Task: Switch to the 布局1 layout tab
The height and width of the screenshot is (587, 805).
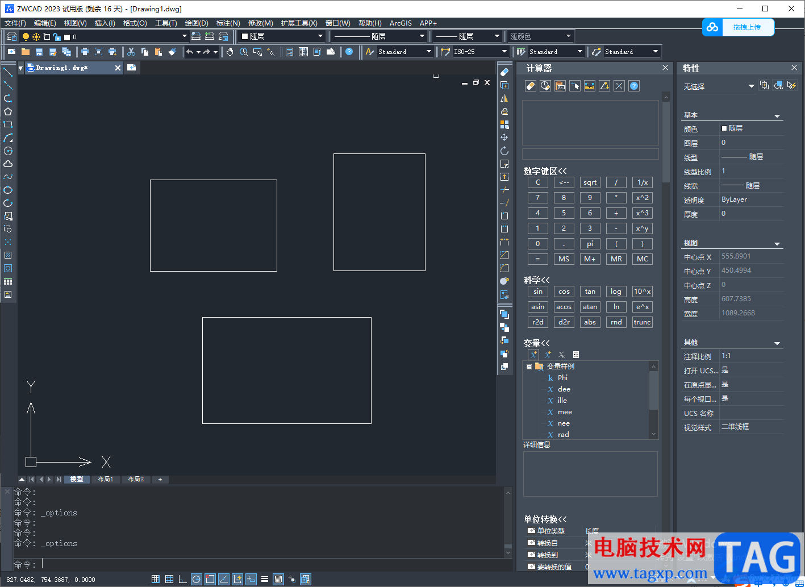Action: coord(106,479)
